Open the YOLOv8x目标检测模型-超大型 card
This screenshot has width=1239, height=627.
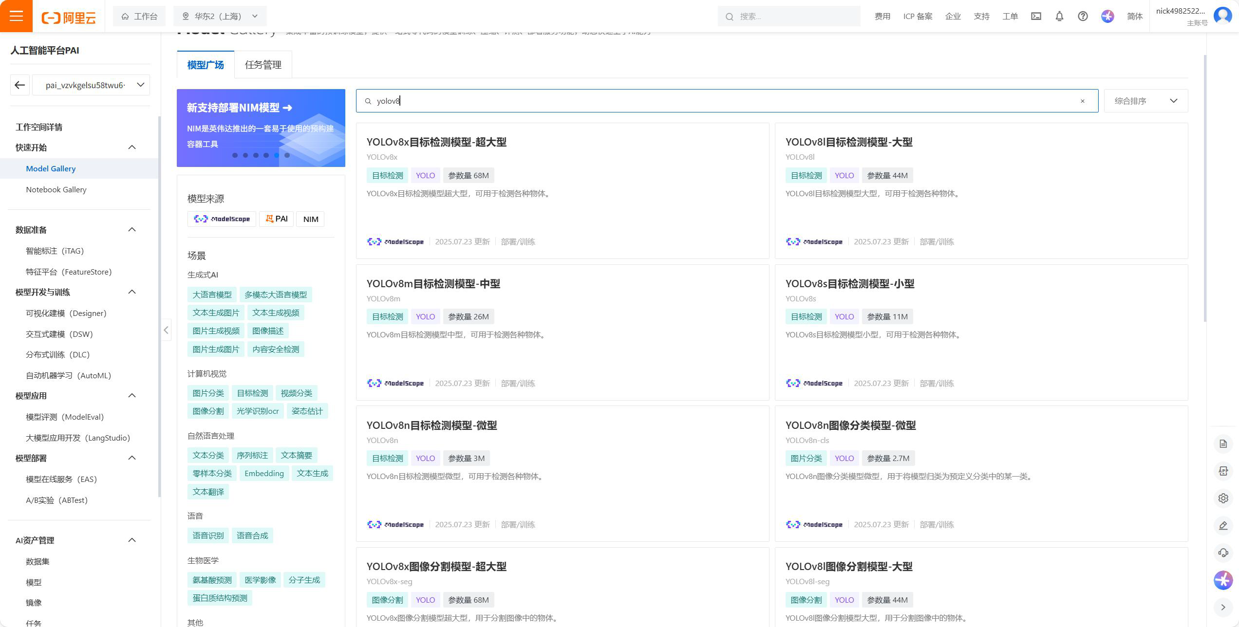tap(563, 191)
